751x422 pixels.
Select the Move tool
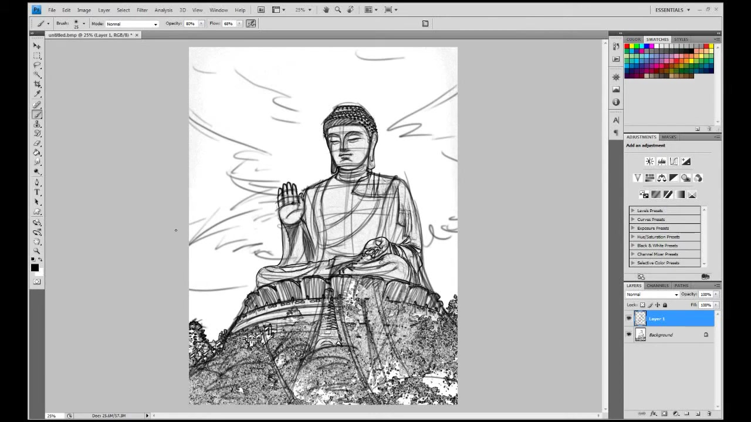click(37, 46)
